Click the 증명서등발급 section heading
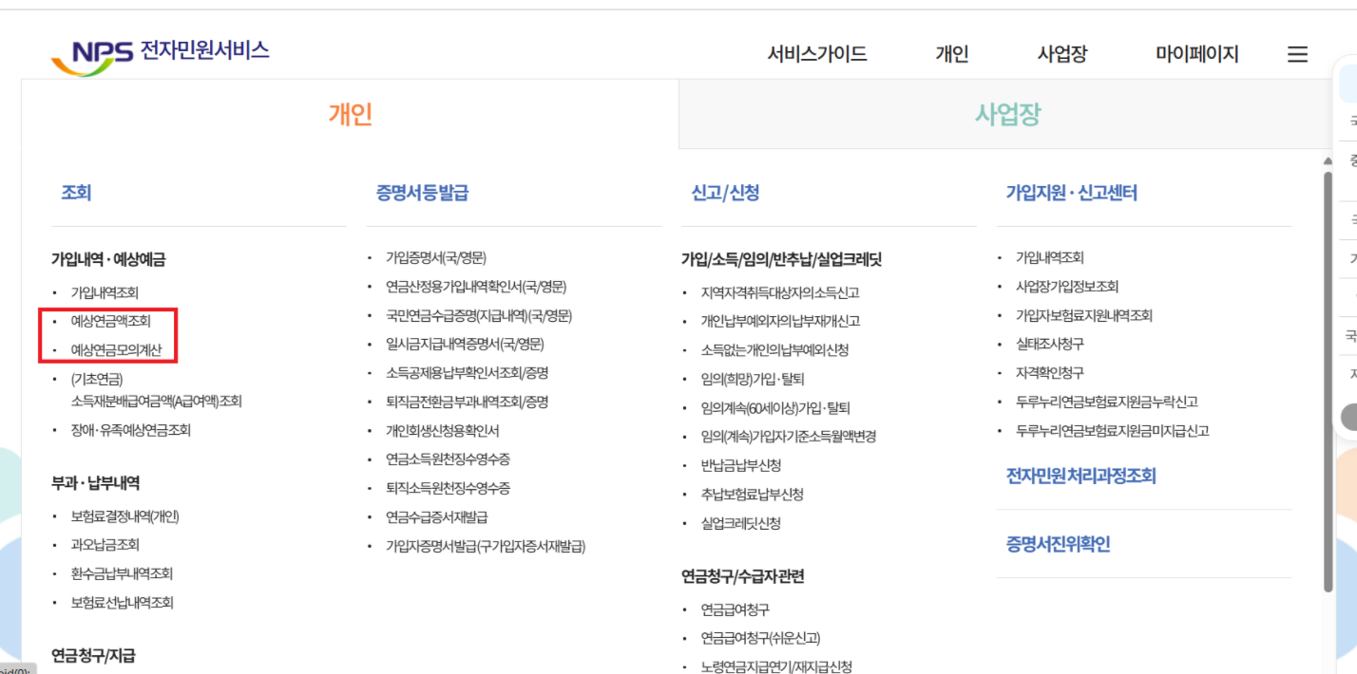Image resolution: width=1357 pixels, height=674 pixels. 422,193
